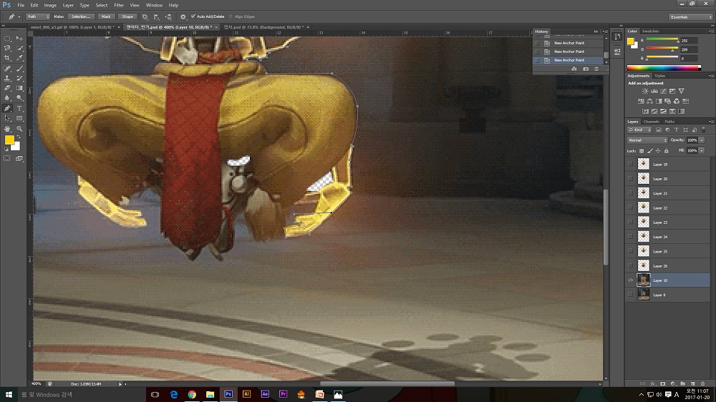Select the Healing Brush tool
The width and height of the screenshot is (716, 402).
[7, 69]
